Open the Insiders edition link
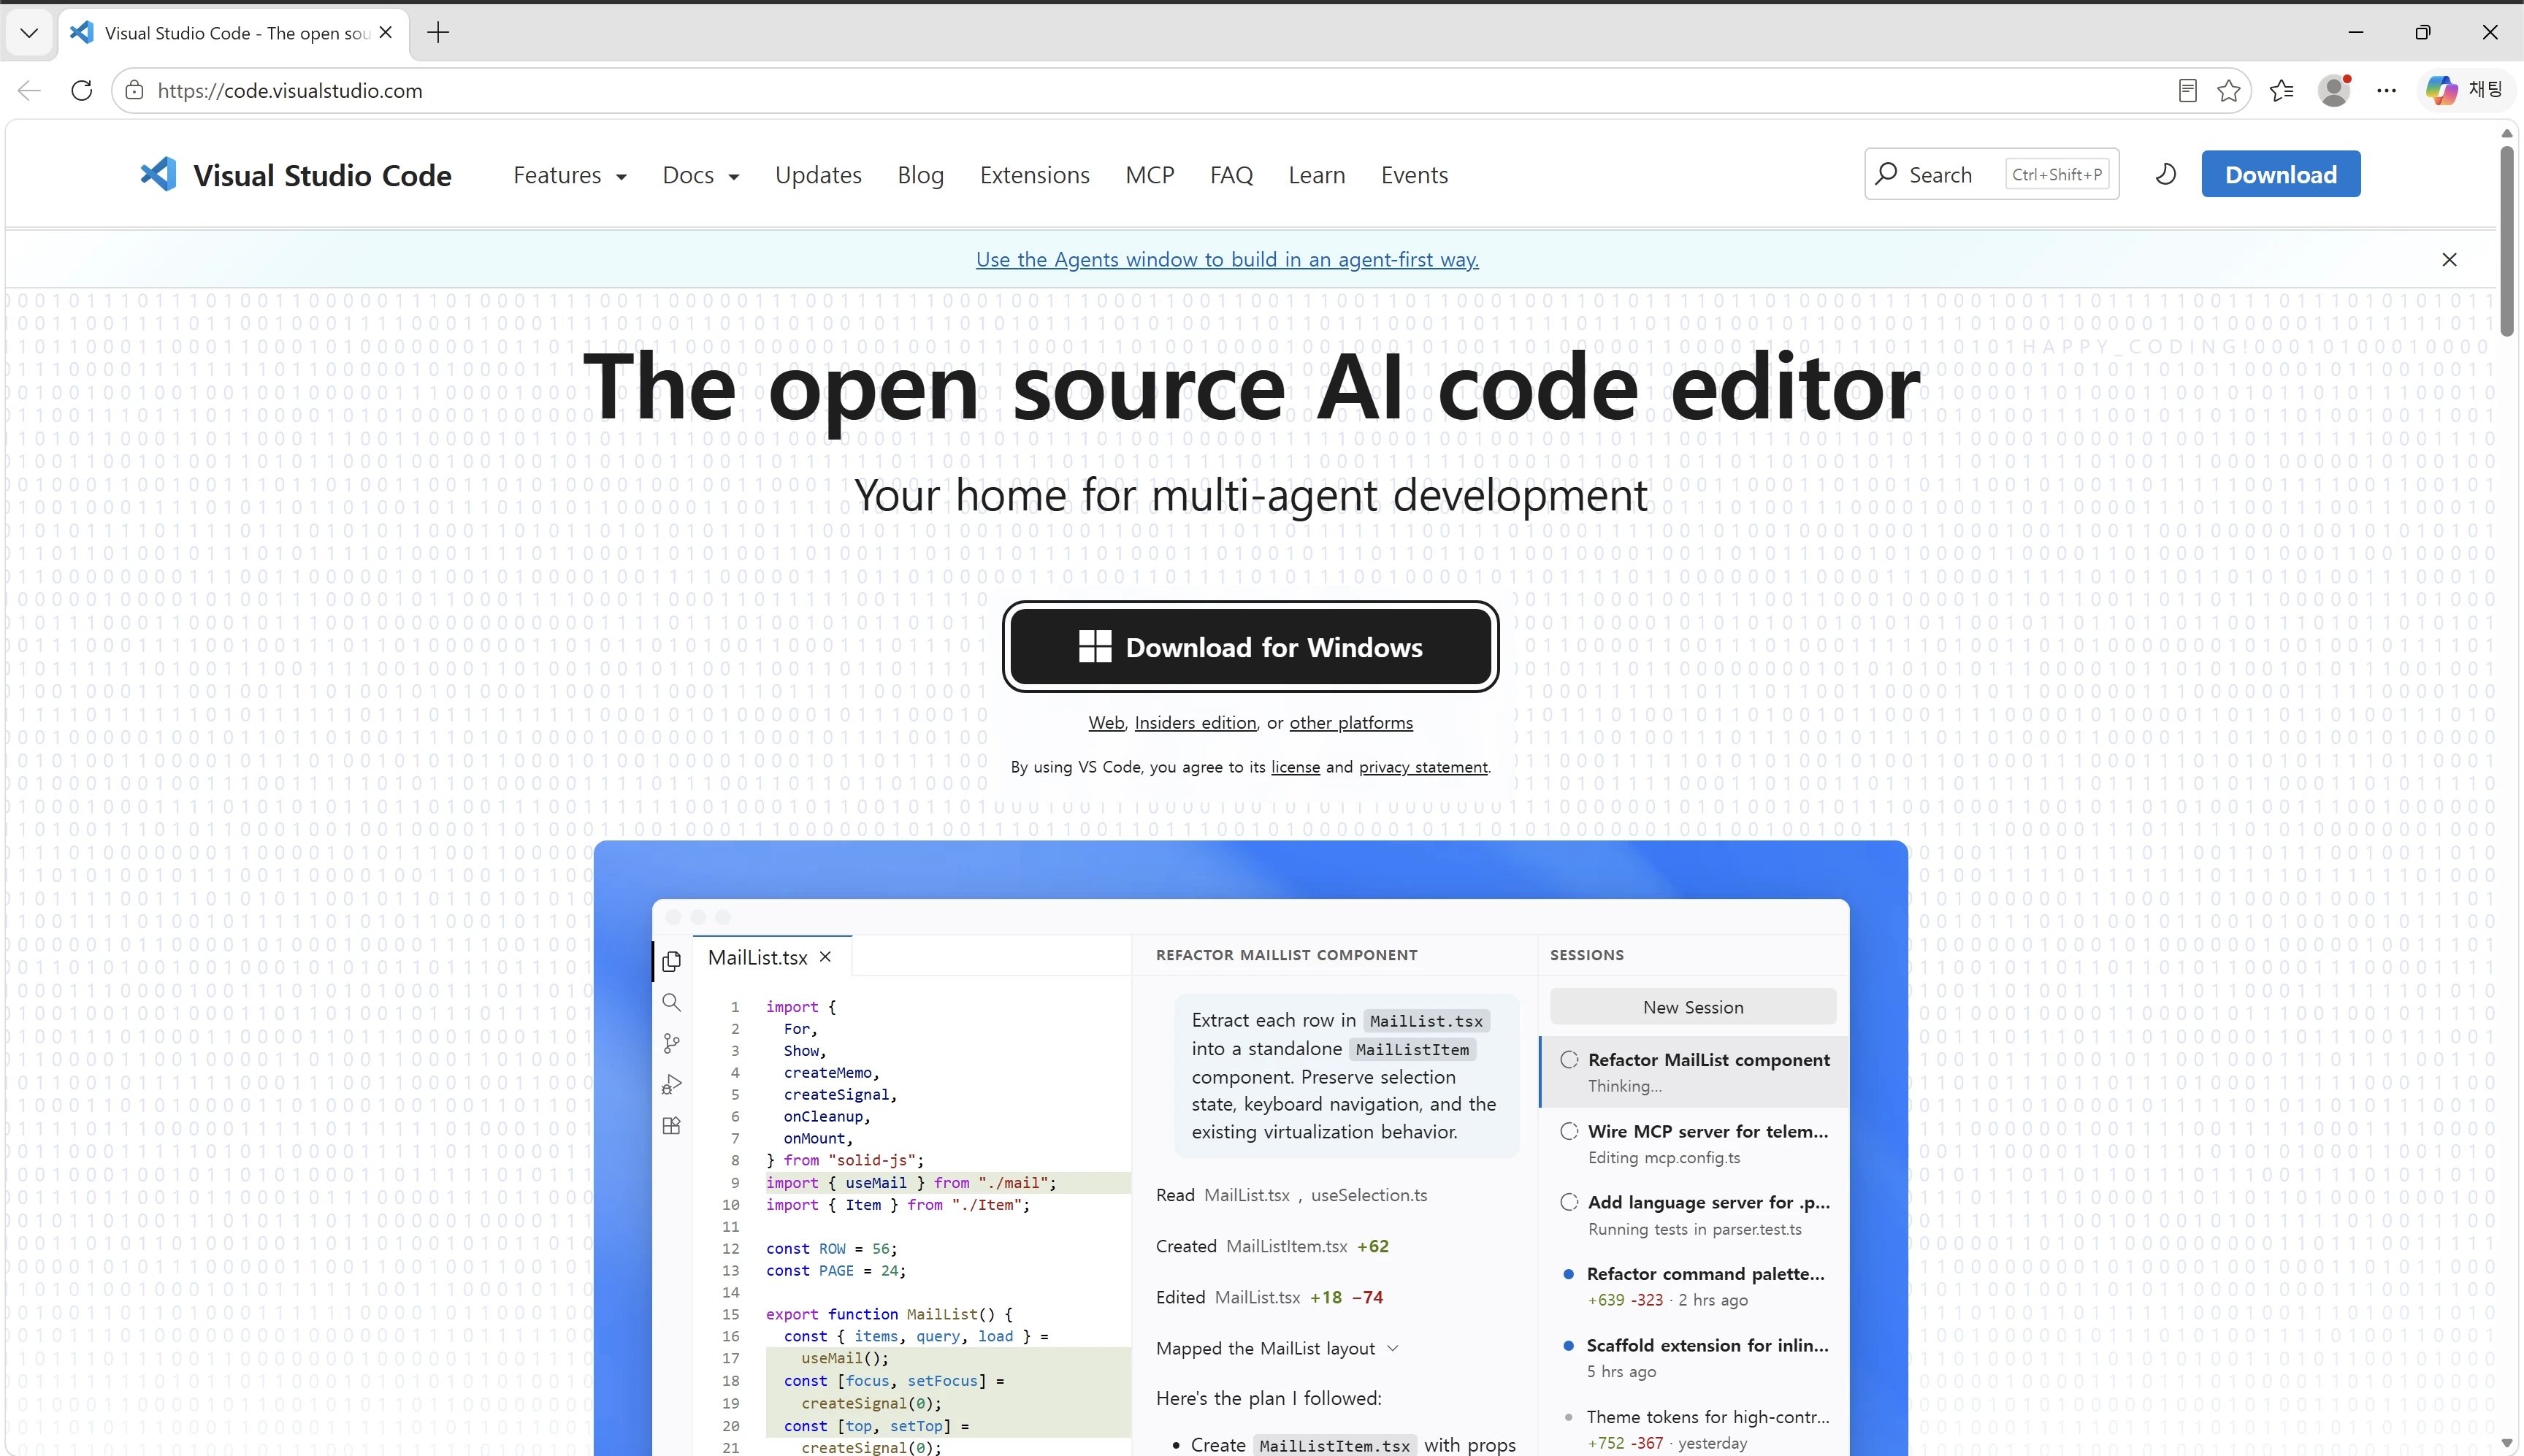The image size is (2524, 1456). pos(1195,723)
